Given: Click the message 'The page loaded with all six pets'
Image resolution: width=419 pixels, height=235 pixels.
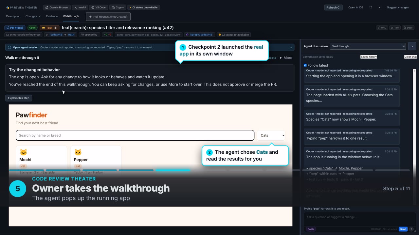Looking at the screenshot, I should [352, 96].
